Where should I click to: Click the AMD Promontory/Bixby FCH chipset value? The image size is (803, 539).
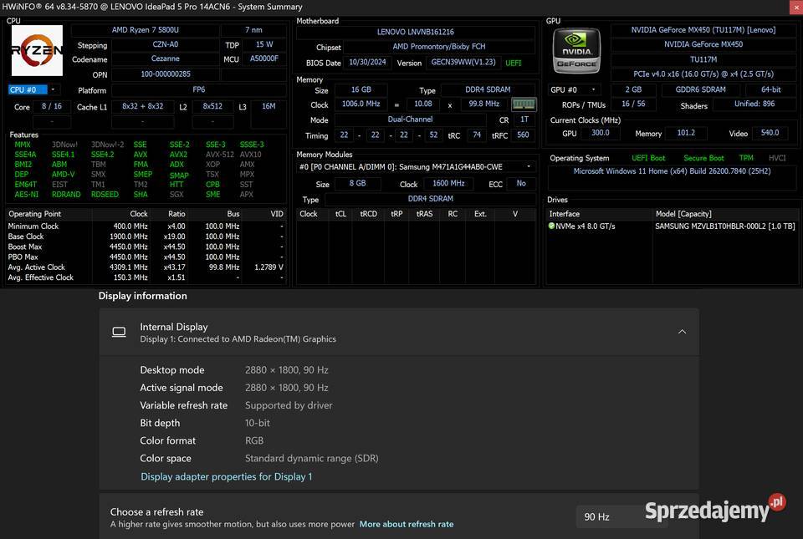point(439,47)
